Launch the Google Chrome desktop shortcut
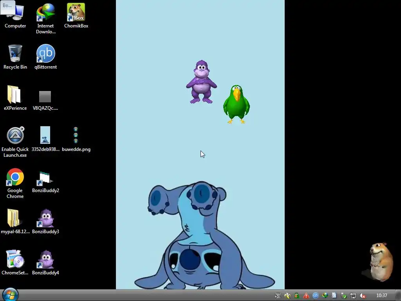The height and width of the screenshot is (301, 401). pos(15,183)
